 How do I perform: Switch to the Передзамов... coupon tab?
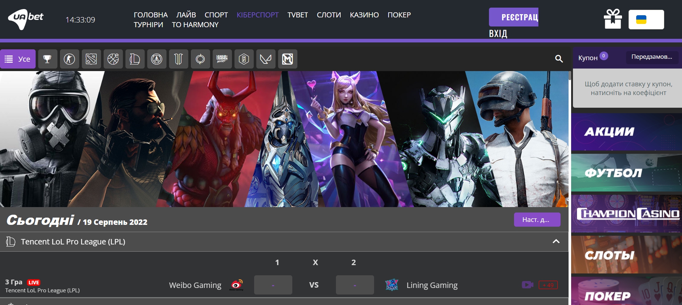pos(651,57)
